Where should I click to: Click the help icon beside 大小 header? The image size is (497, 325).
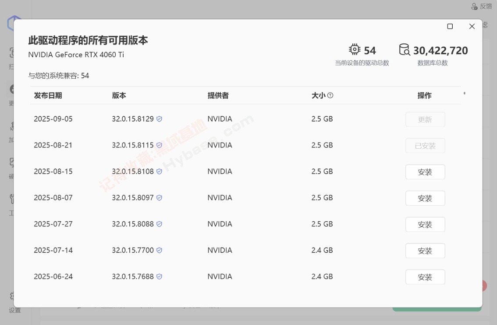tap(330, 95)
